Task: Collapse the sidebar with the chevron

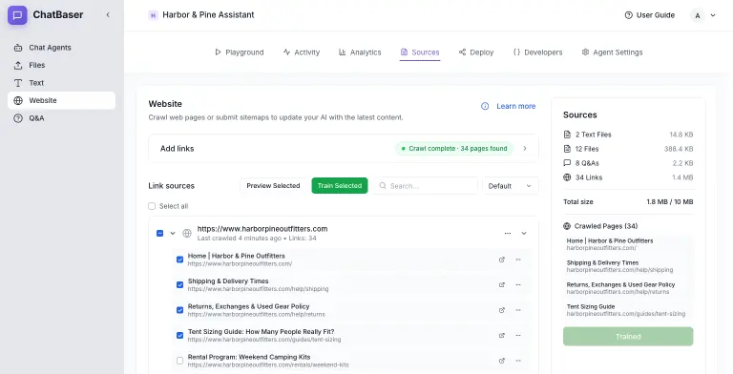Action: click(x=108, y=15)
